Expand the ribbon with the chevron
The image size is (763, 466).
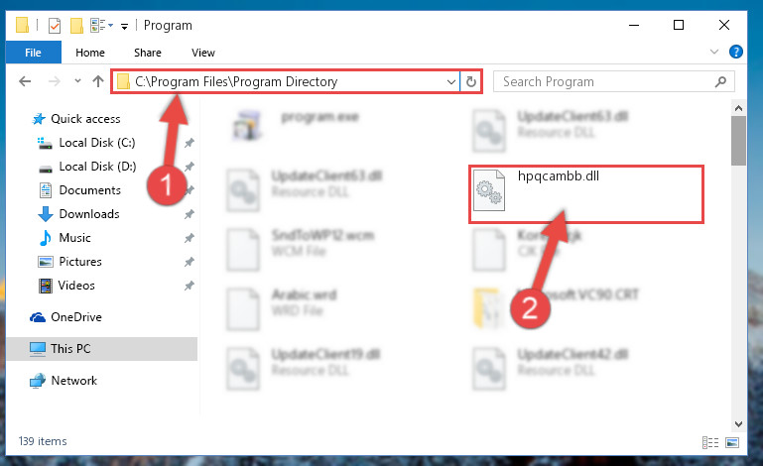pyautogui.click(x=713, y=52)
